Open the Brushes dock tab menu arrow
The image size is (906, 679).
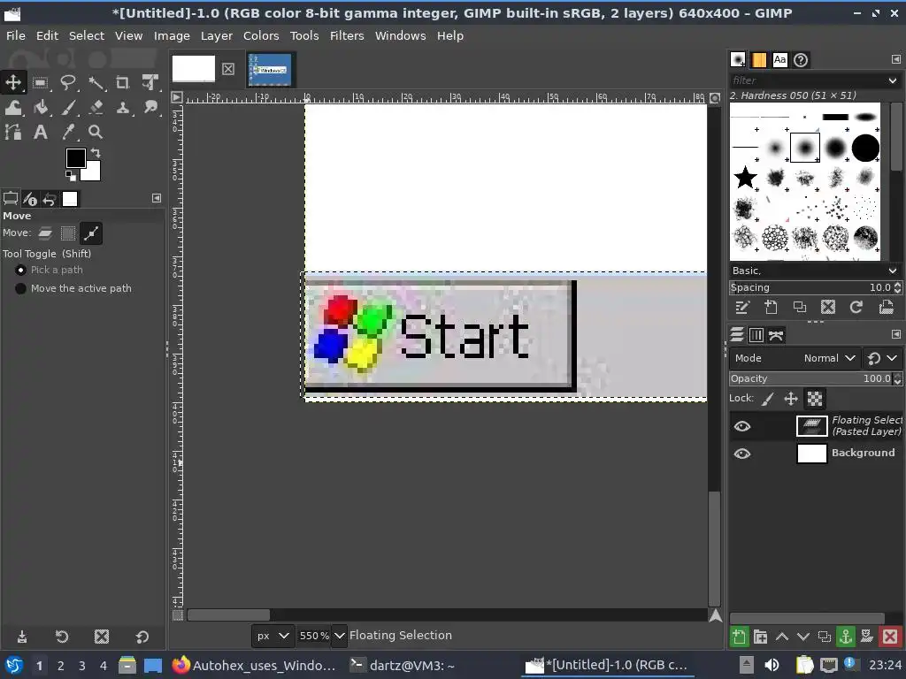point(895,59)
